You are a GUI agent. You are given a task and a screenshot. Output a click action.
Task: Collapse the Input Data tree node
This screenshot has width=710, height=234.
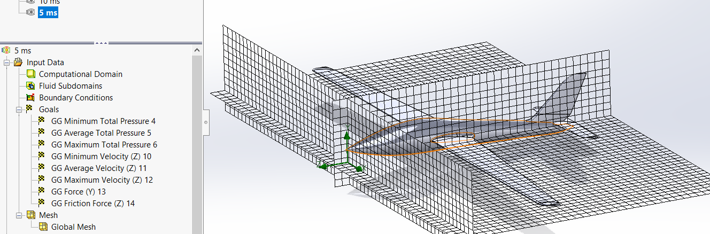pos(7,63)
